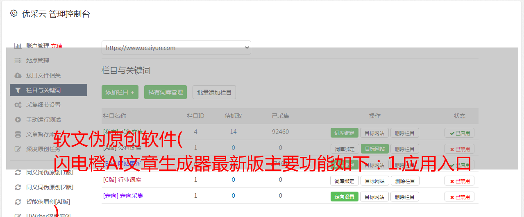Click refresh icon beside 同义词伪原创[2版]
Screen dimensions: 524x217
pyautogui.click(x=18, y=187)
